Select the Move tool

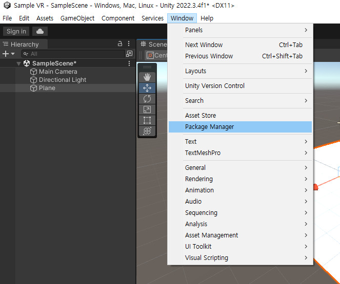(147, 88)
